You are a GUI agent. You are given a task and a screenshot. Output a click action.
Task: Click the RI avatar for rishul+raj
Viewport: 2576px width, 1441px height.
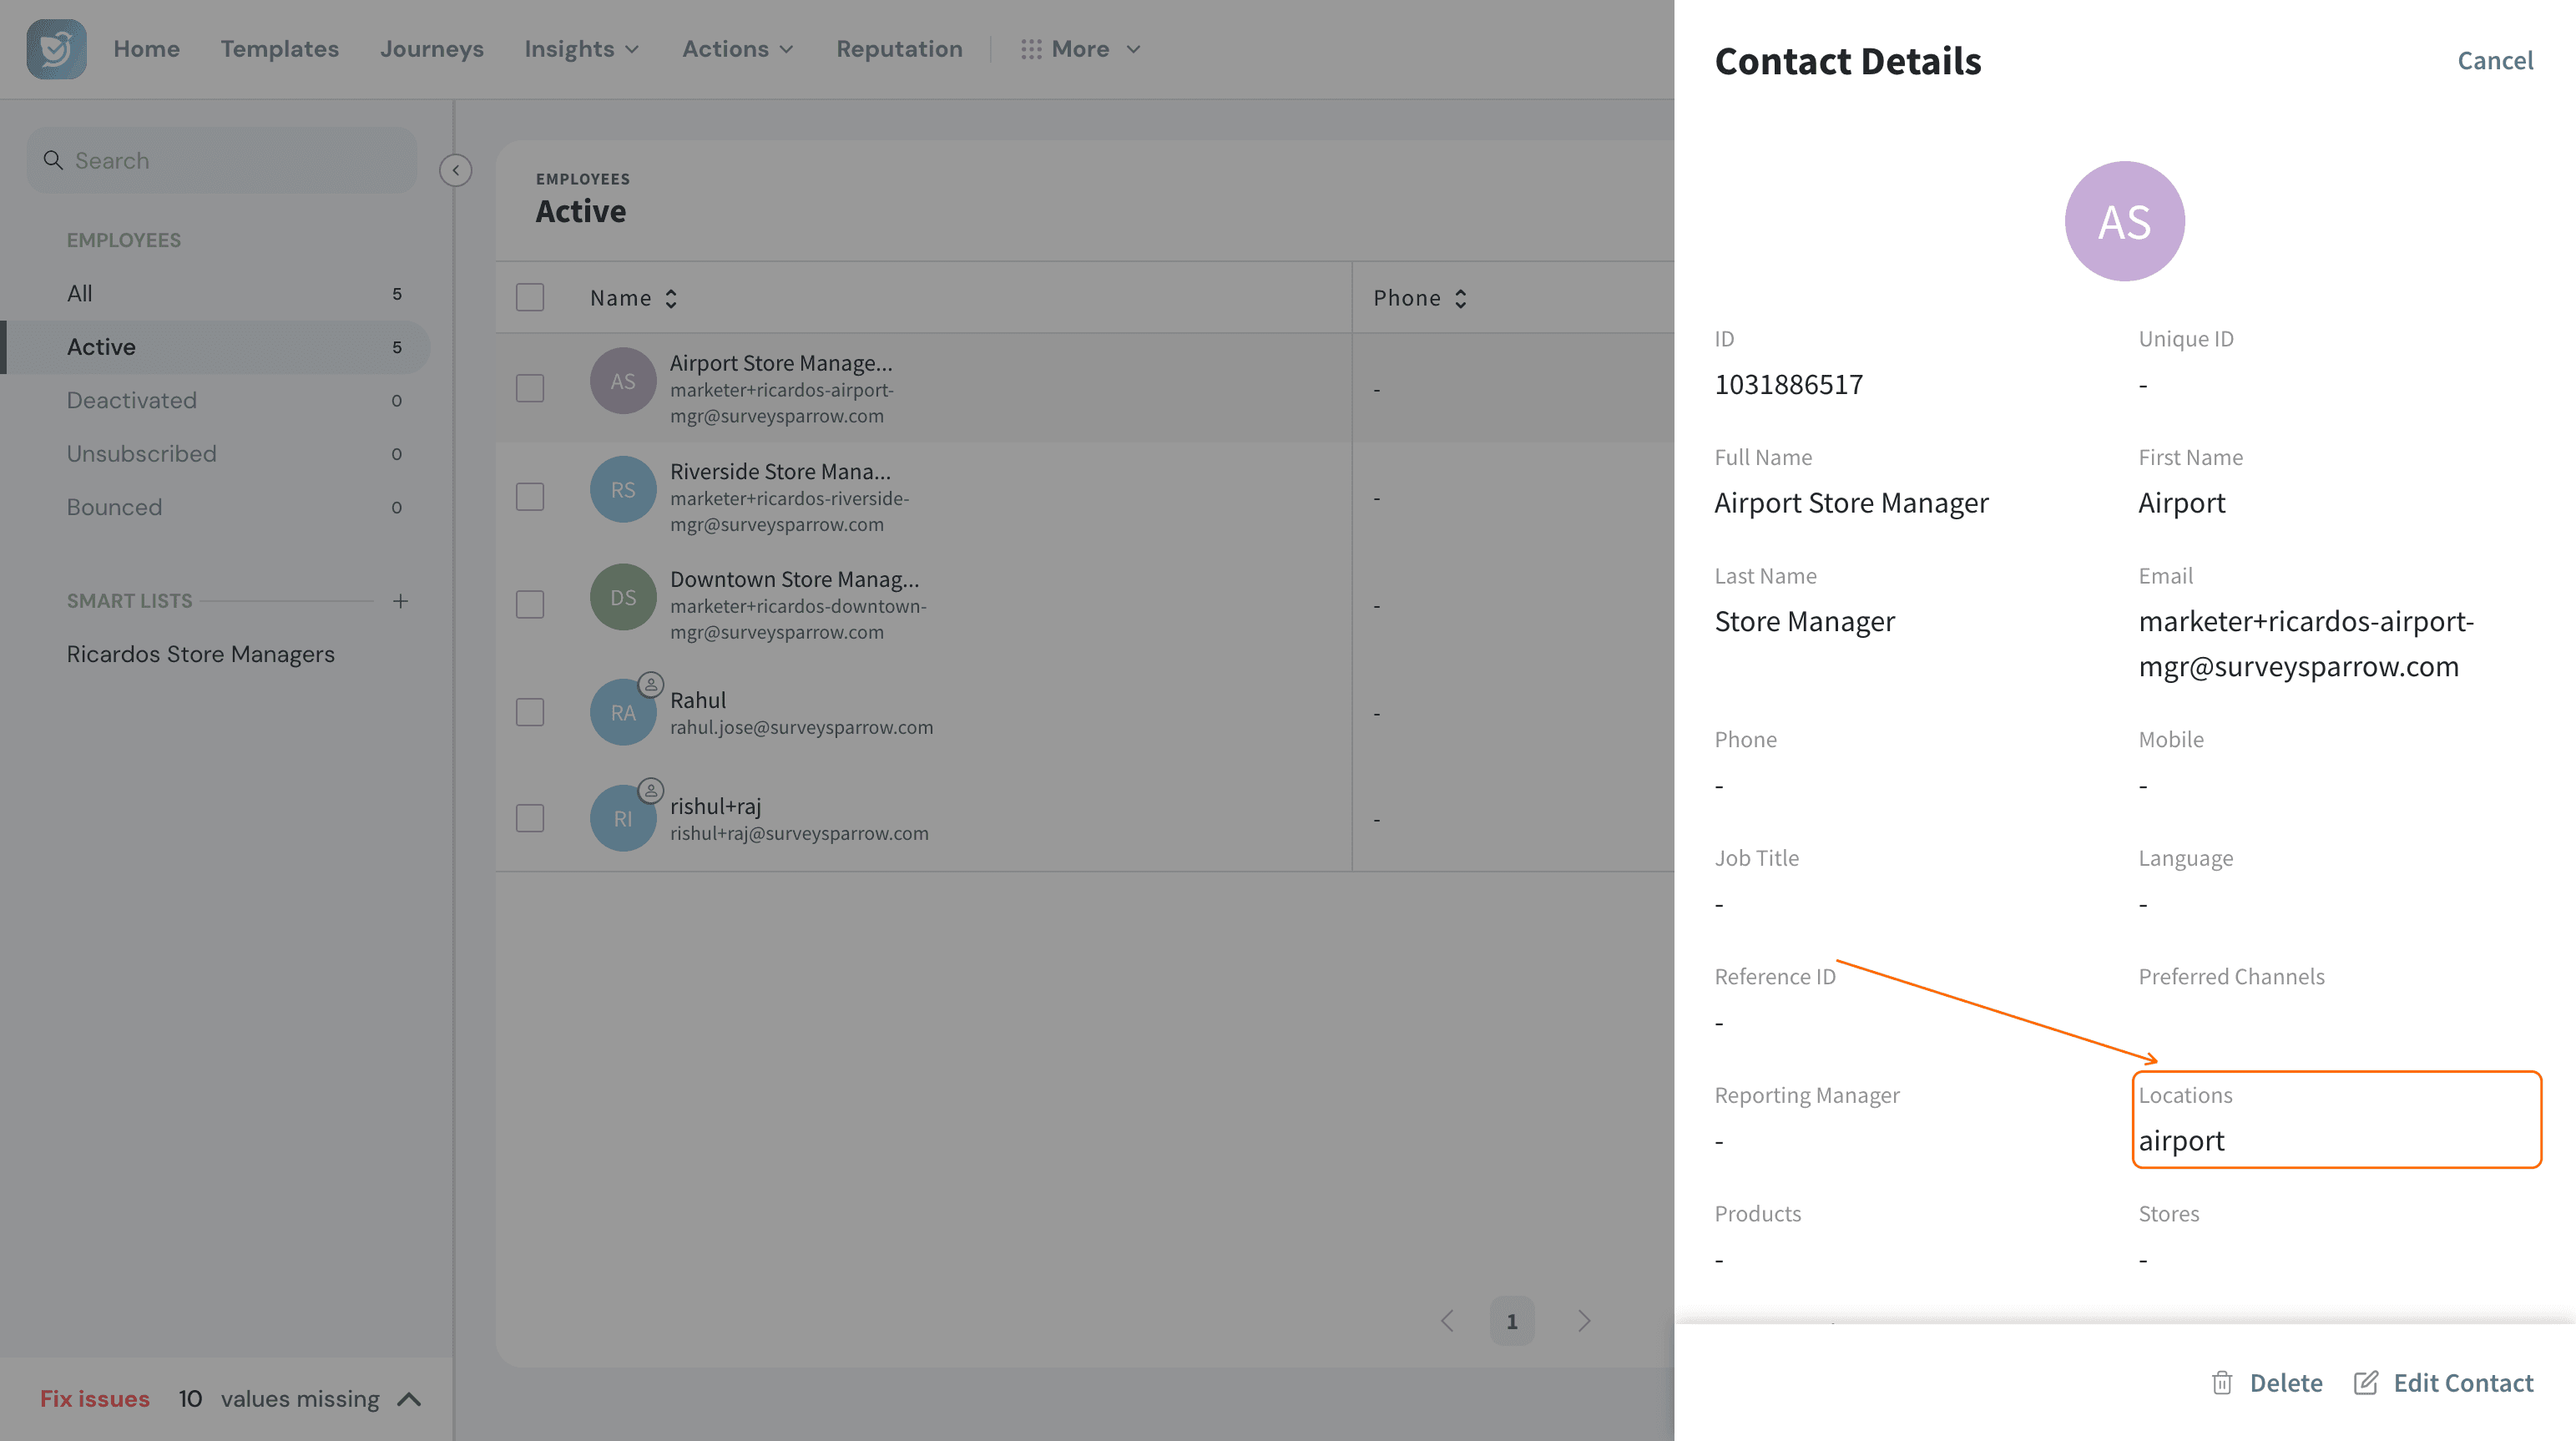click(x=623, y=818)
